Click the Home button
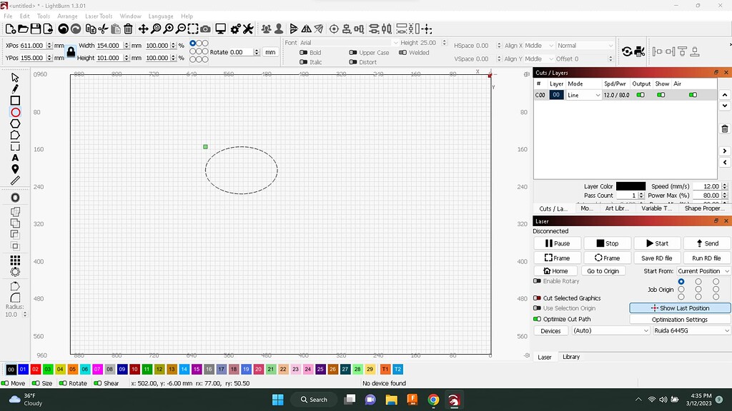The width and height of the screenshot is (732, 411). [x=555, y=270]
